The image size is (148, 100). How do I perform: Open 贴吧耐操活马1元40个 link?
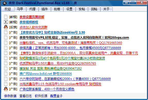pyautogui.click(x=62, y=58)
